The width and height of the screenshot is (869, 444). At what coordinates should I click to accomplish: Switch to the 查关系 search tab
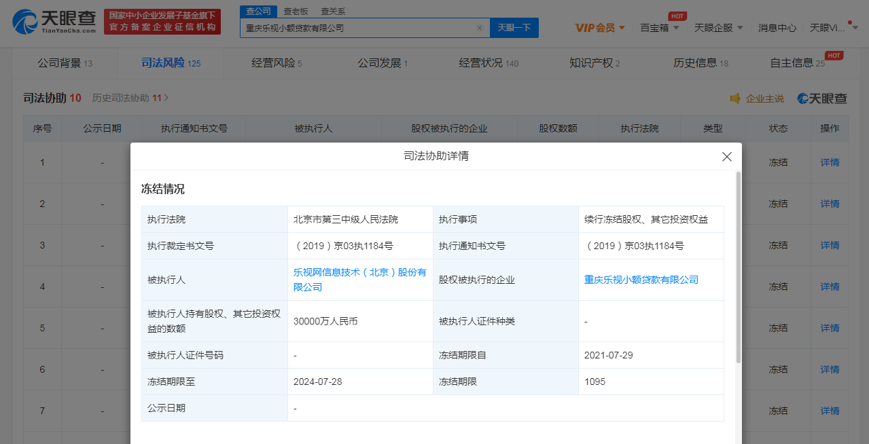coord(332,12)
